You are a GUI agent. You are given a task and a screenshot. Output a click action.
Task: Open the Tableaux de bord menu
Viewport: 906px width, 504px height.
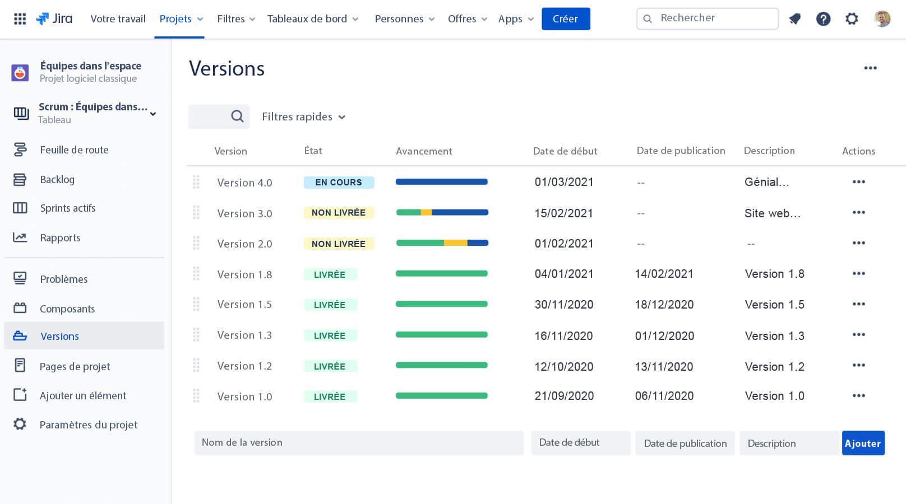pyautogui.click(x=312, y=19)
